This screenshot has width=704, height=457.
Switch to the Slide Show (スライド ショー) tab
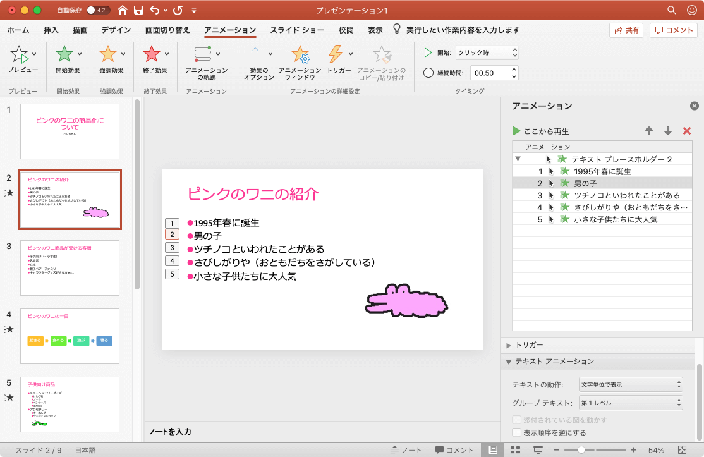click(x=297, y=30)
